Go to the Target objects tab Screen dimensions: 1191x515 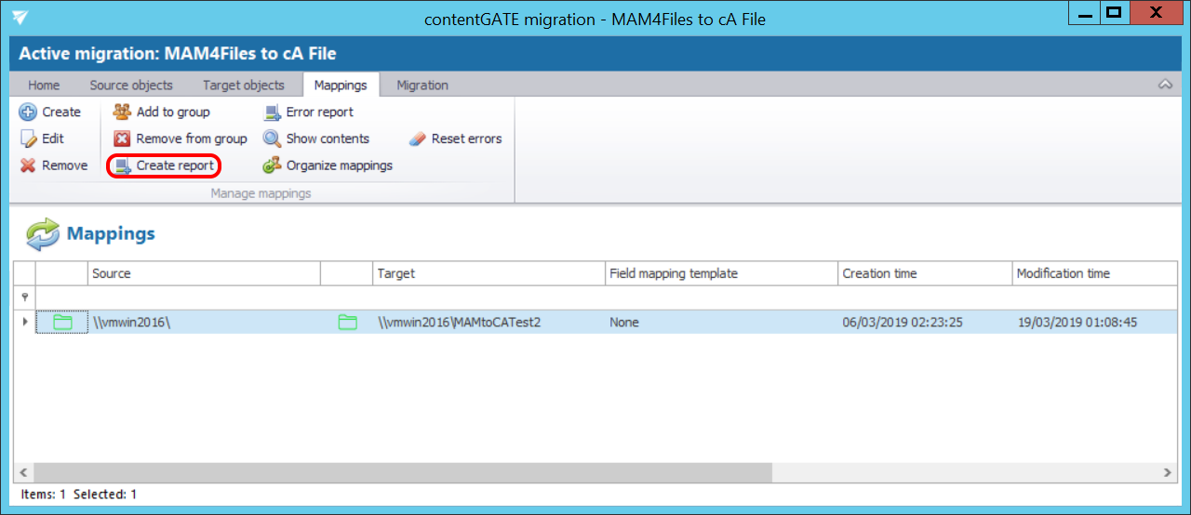click(244, 85)
